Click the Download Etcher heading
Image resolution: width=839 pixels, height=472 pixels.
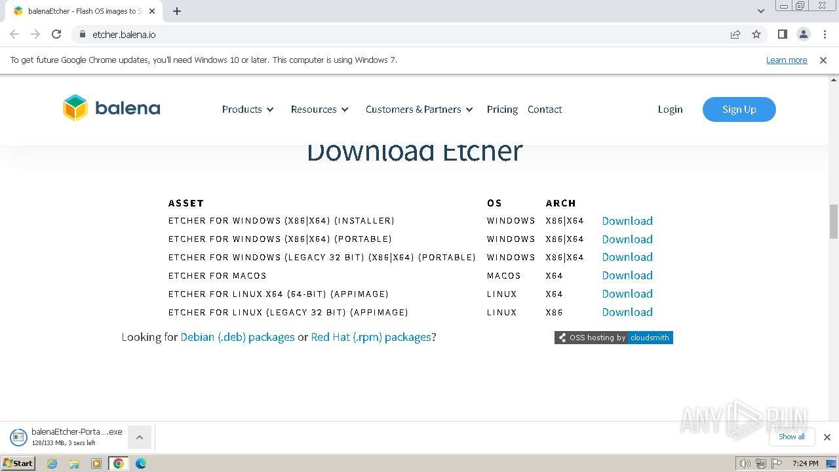pyautogui.click(x=414, y=151)
